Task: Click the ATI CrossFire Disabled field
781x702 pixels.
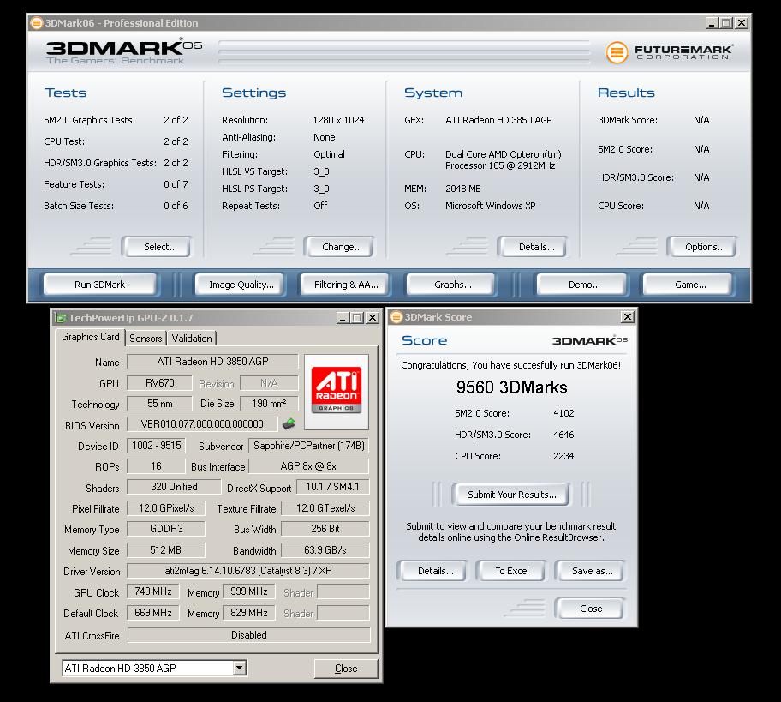Action: coord(248,634)
